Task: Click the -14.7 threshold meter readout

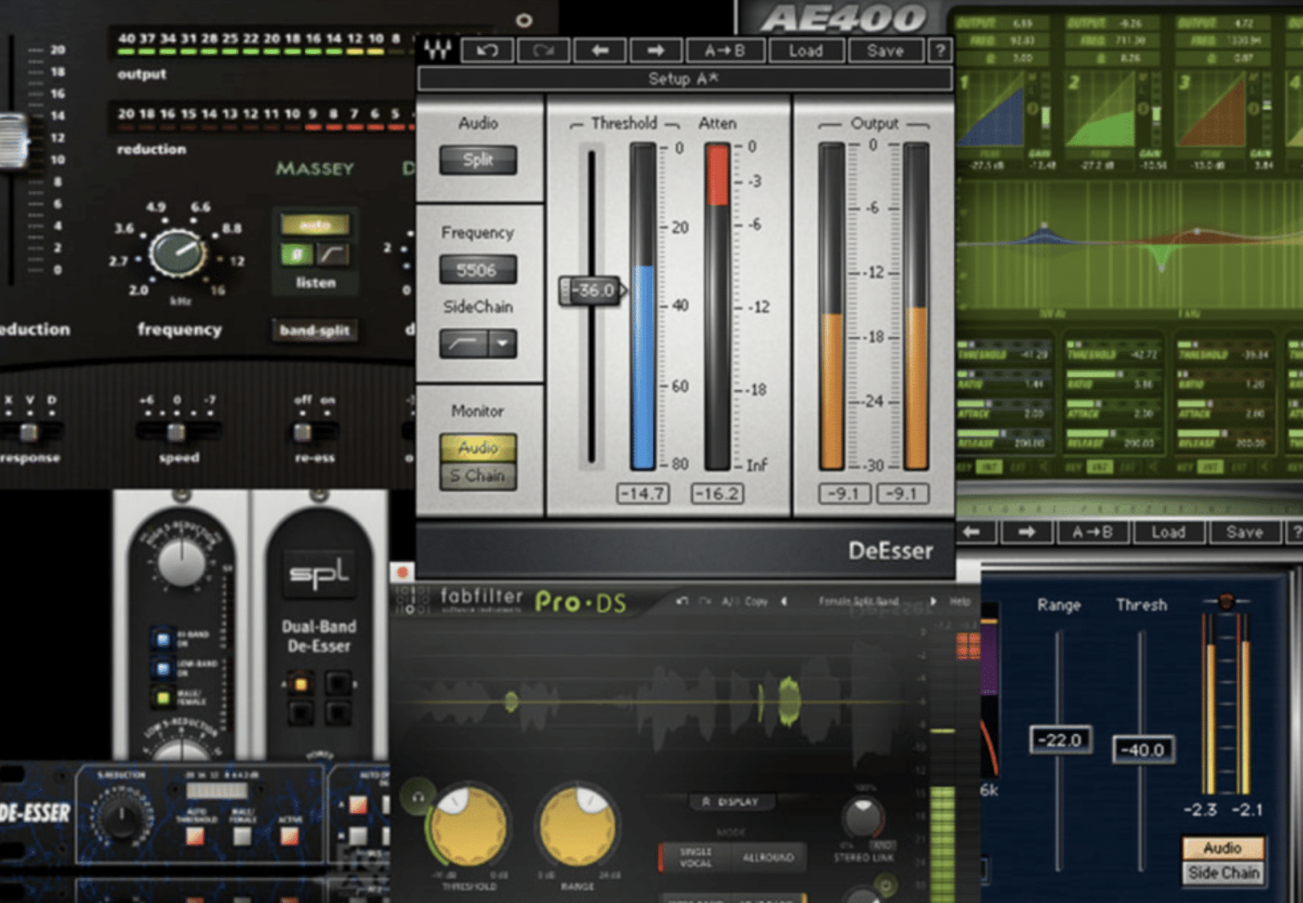Action: [x=642, y=494]
